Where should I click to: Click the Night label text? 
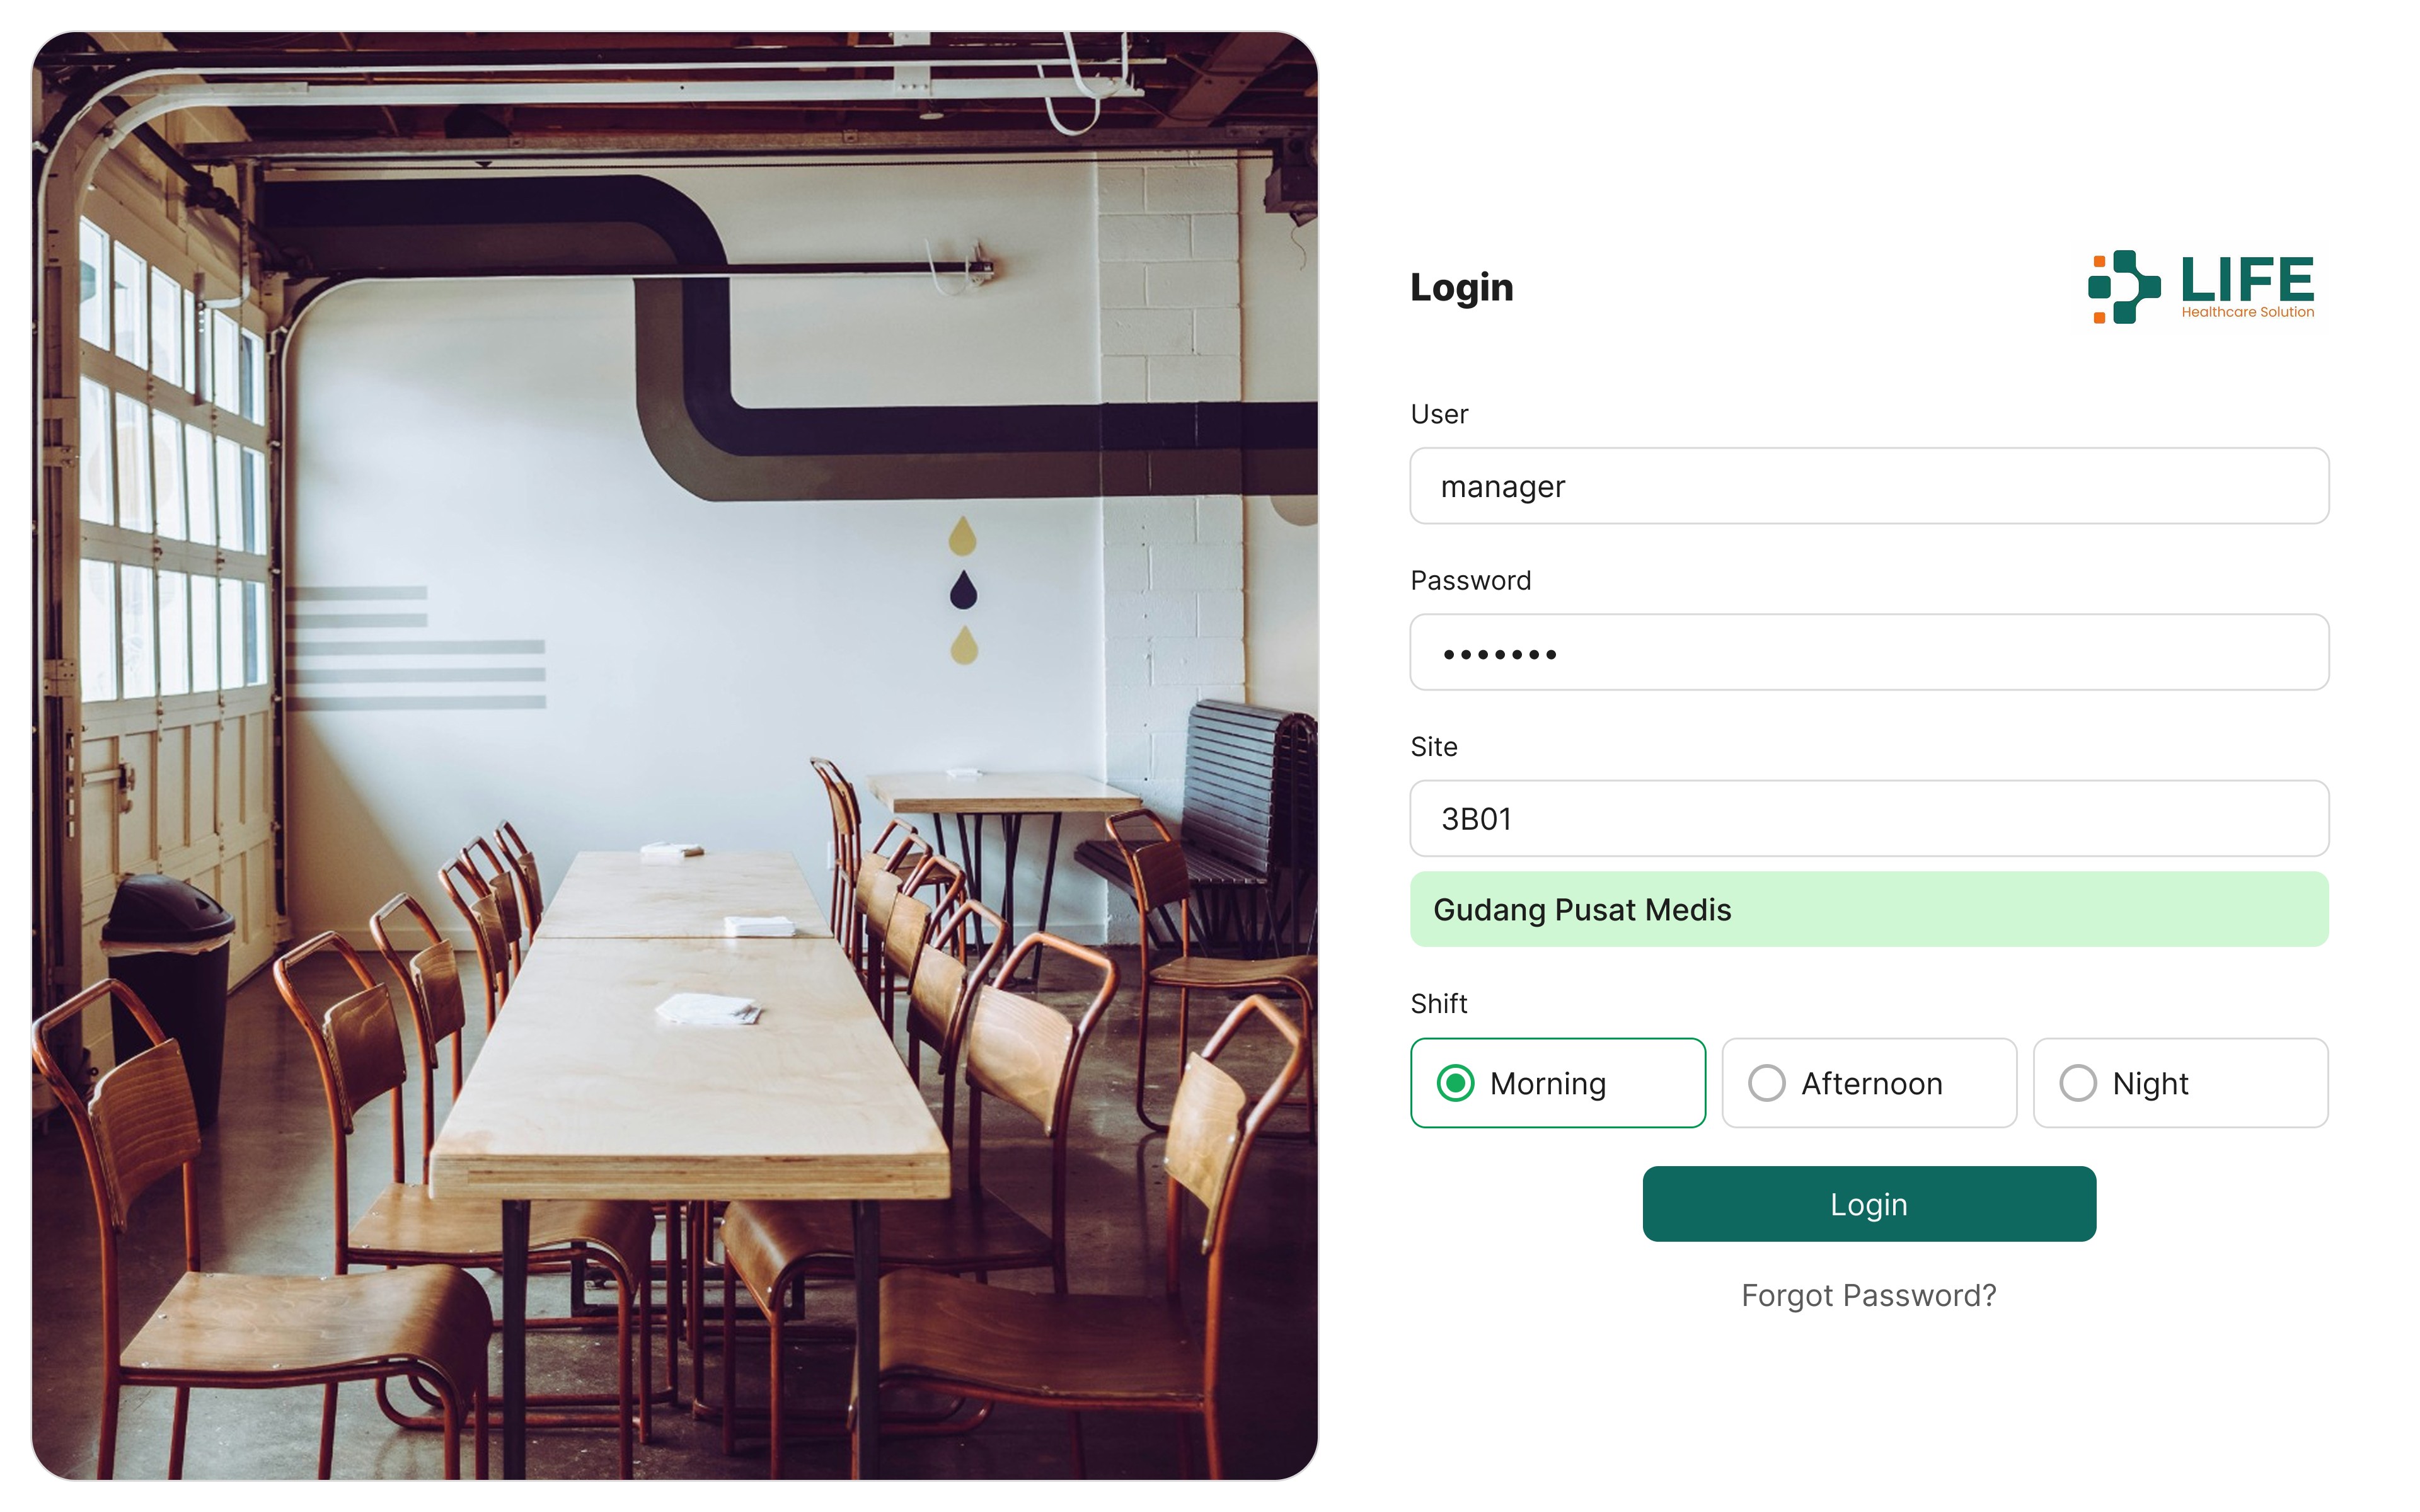click(2150, 1084)
